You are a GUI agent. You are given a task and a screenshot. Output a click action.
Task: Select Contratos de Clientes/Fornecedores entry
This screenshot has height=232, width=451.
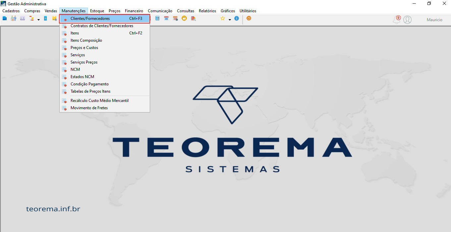point(105,26)
